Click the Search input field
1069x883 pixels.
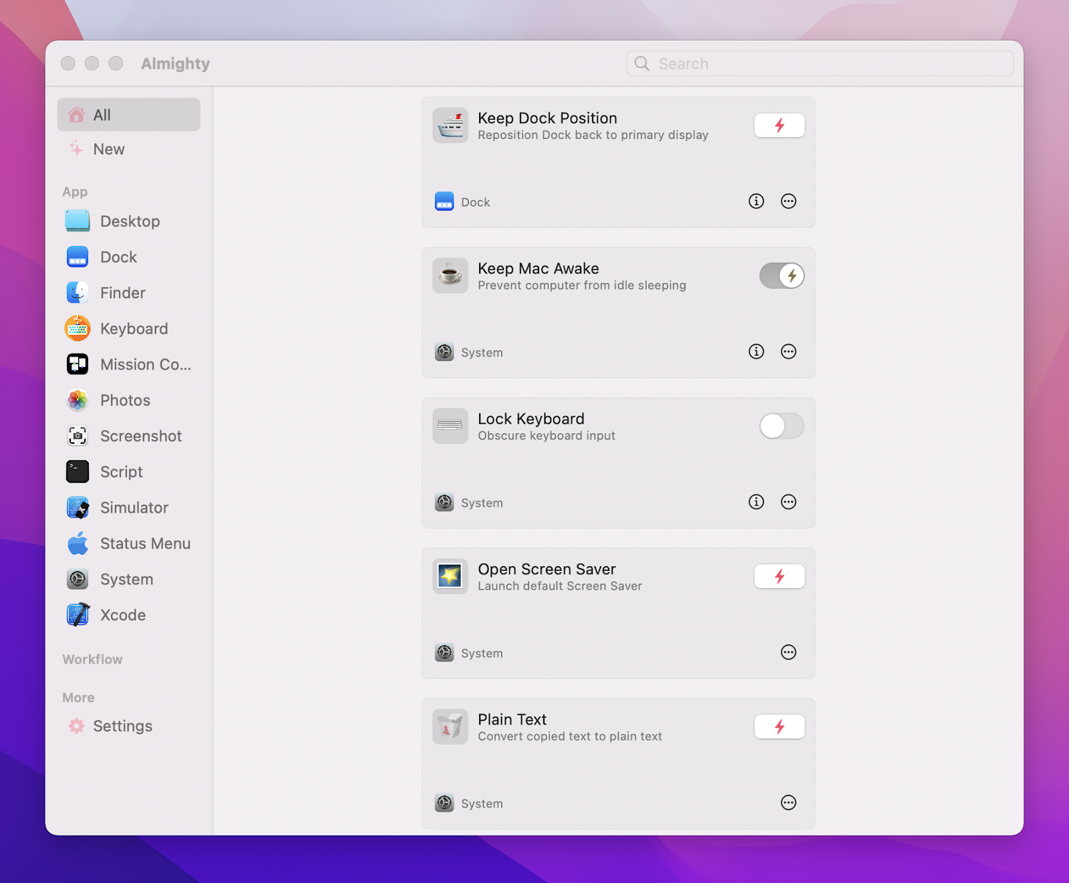tap(820, 64)
